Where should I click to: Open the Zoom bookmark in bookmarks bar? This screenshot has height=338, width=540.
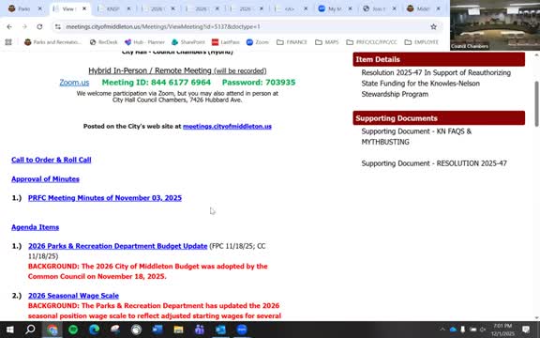(258, 42)
